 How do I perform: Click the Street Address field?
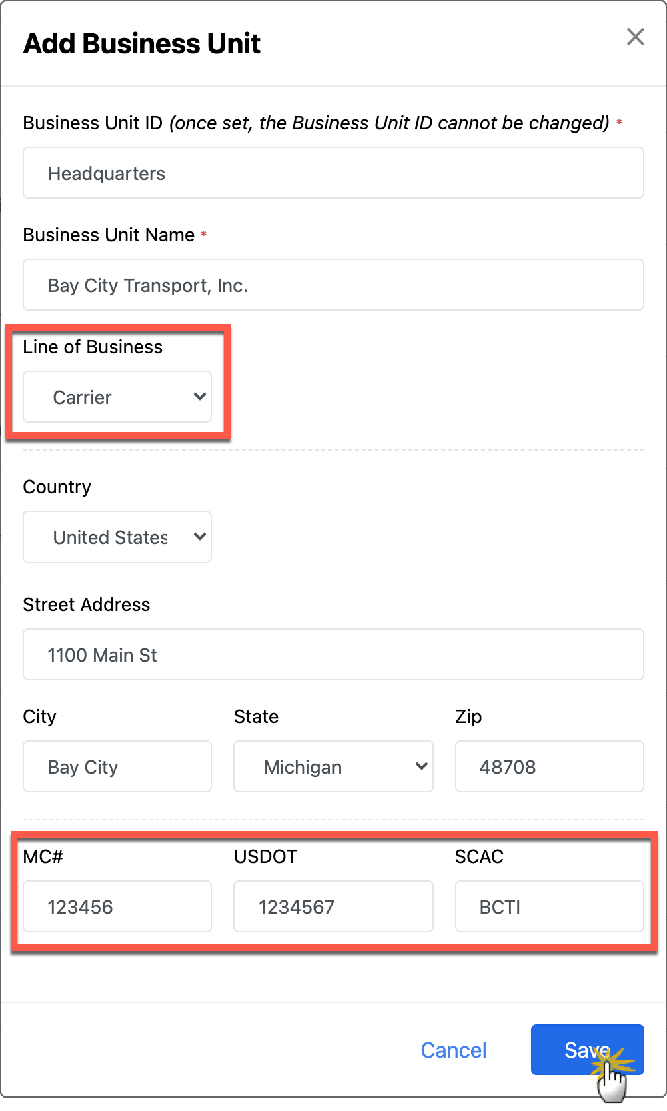(333, 655)
